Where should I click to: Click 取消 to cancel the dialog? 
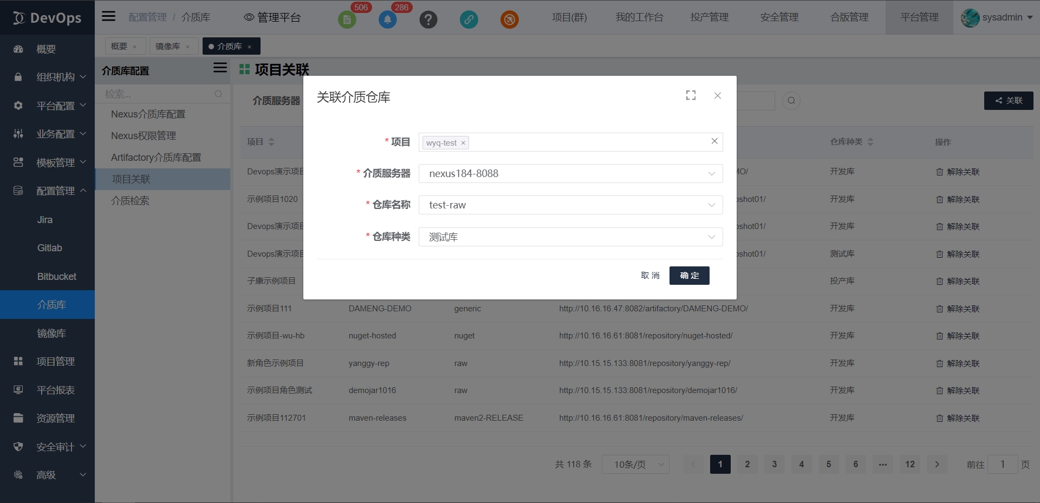[650, 276]
